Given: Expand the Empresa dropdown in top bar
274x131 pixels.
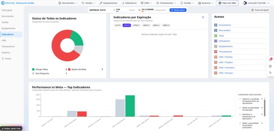Looking at the screenshot, I should tap(212, 3).
